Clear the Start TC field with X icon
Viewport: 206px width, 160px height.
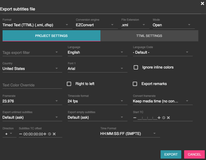[x=168, y=118]
